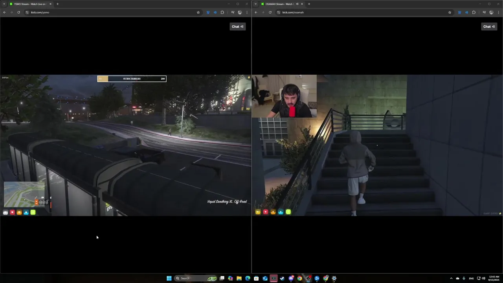This screenshot has width=503, height=283.
Task: Open Steam from the taskbar
Action: pos(282,278)
